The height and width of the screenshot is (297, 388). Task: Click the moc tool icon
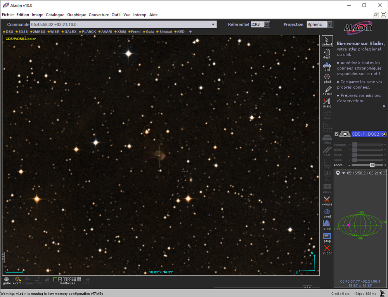coord(327,115)
